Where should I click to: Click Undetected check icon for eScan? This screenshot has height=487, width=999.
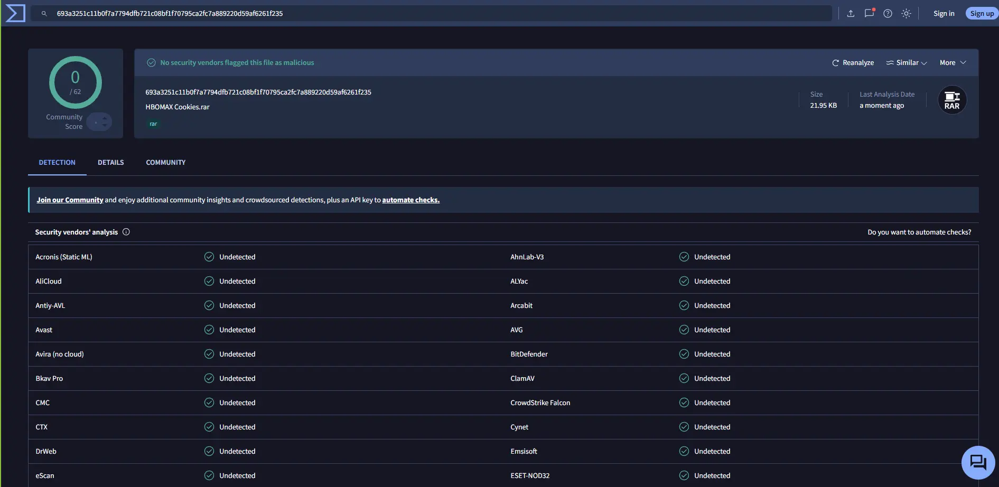209,476
